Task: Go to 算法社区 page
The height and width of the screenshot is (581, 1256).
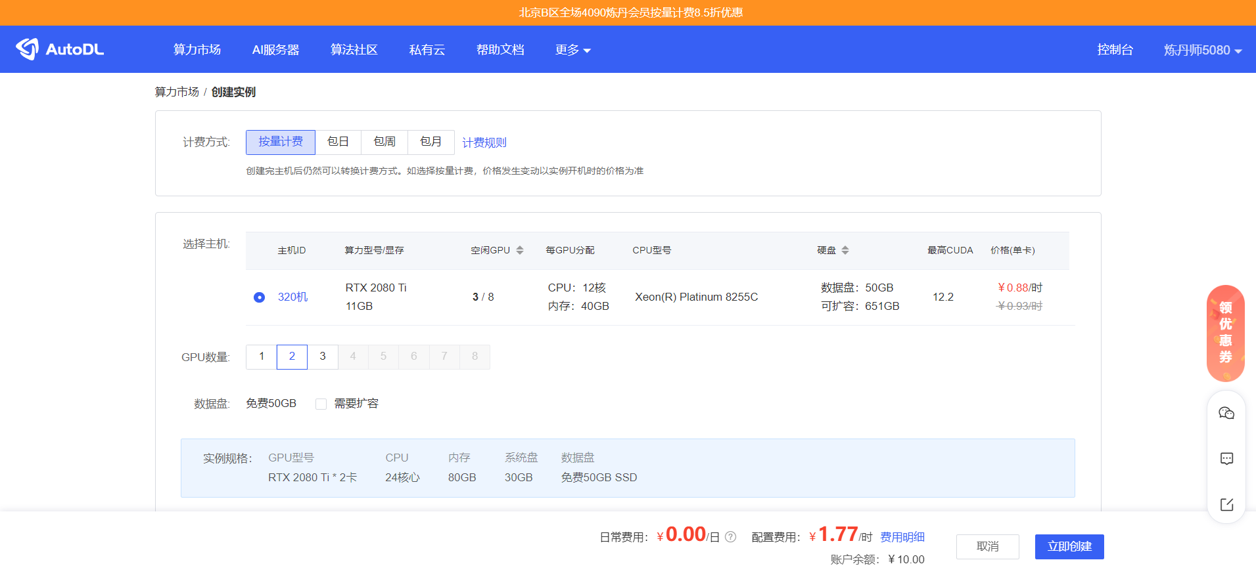Action: point(354,50)
